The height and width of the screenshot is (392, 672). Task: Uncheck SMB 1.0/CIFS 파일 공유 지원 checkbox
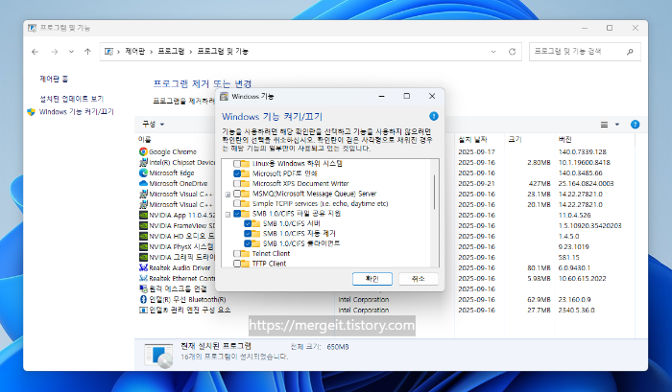(x=237, y=213)
